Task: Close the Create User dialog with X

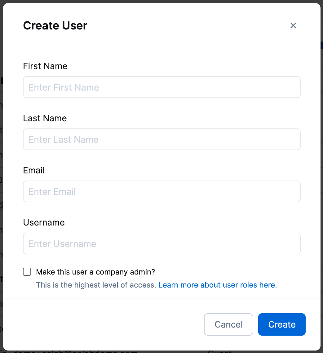Action: [293, 25]
